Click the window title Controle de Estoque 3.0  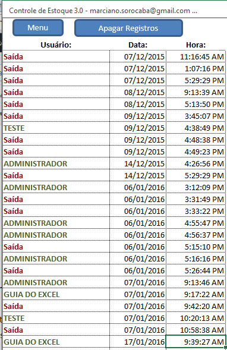click(x=46, y=11)
